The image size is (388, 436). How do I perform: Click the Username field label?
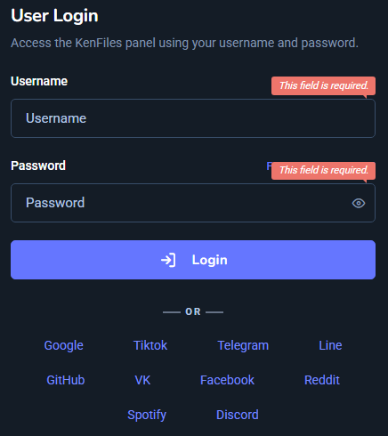coord(39,81)
